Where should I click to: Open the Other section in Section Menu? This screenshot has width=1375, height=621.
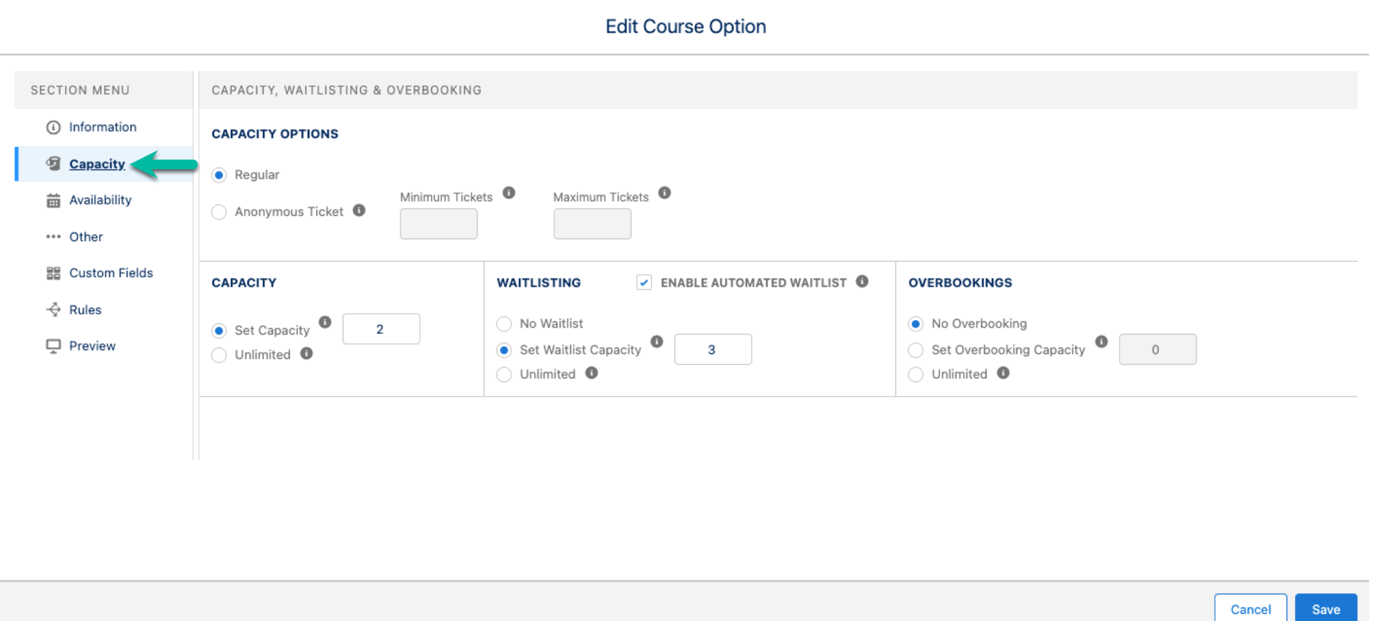click(85, 236)
